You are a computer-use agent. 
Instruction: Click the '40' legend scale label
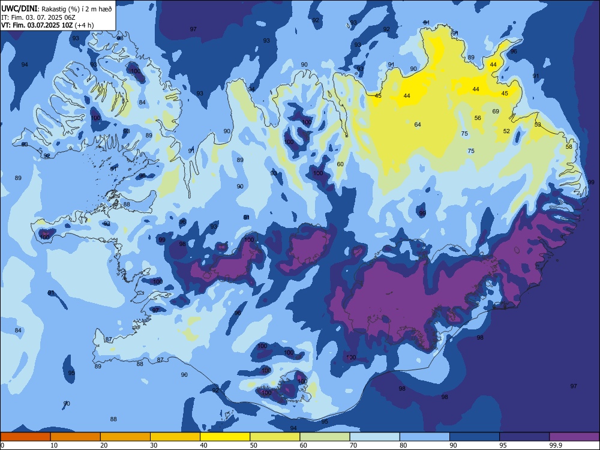pyautogui.click(x=204, y=445)
